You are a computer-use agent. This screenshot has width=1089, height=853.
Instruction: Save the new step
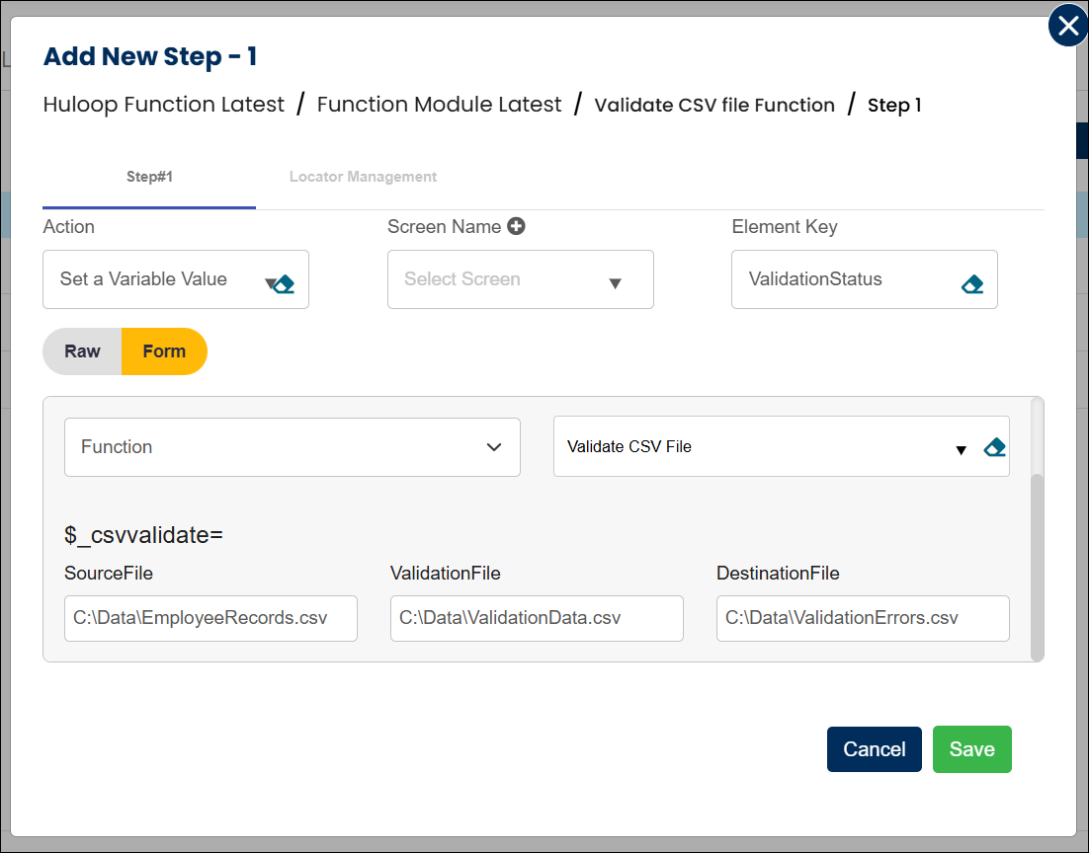tap(971, 749)
